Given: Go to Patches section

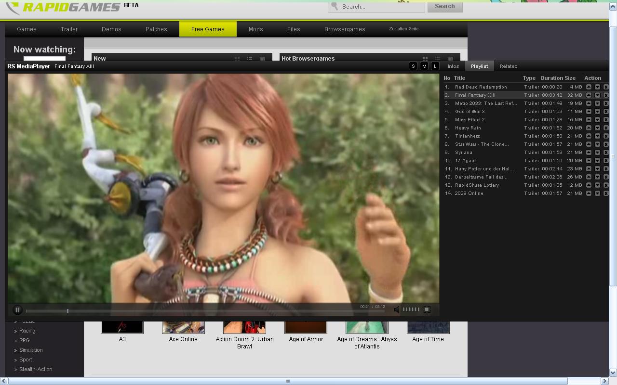Looking at the screenshot, I should tap(156, 29).
